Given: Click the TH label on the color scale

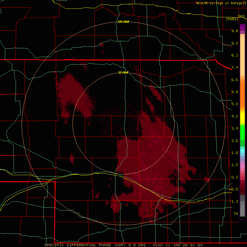Looking at the screenshot, I should click(x=236, y=214).
